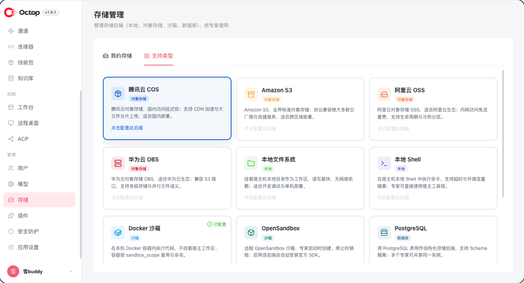Collapse the 管理 sidebar section chevron

pyautogui.click(x=69, y=155)
